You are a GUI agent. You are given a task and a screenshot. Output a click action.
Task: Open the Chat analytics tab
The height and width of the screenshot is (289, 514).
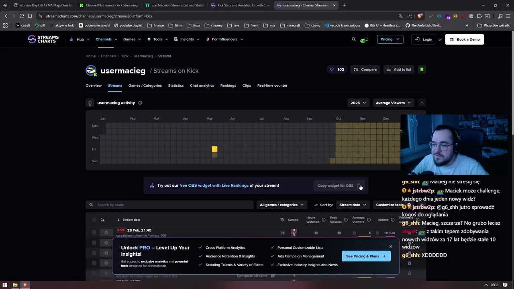click(202, 85)
